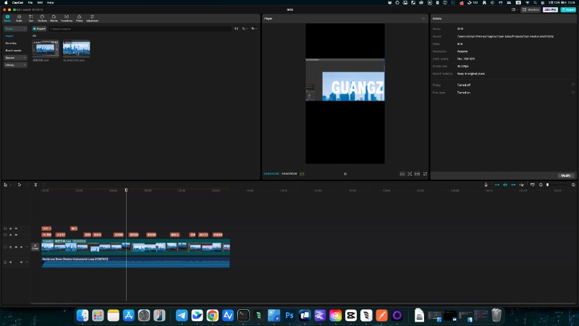Toggle visibility of the main video track
Screen dimensions: 579x326
pos(17,247)
